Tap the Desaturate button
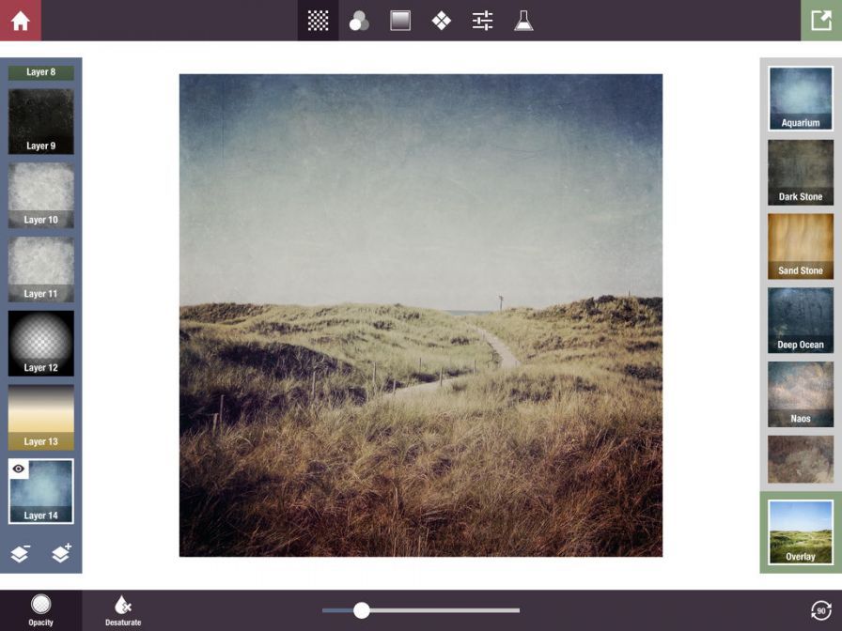842x631 pixels. (x=123, y=609)
